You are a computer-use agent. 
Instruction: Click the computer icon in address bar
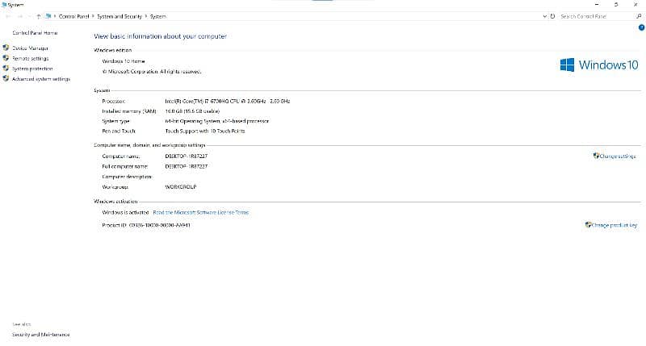[48, 16]
